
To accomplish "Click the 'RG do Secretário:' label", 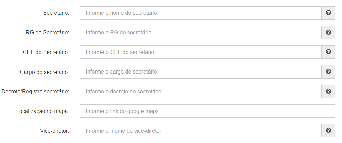I will (x=47, y=33).
